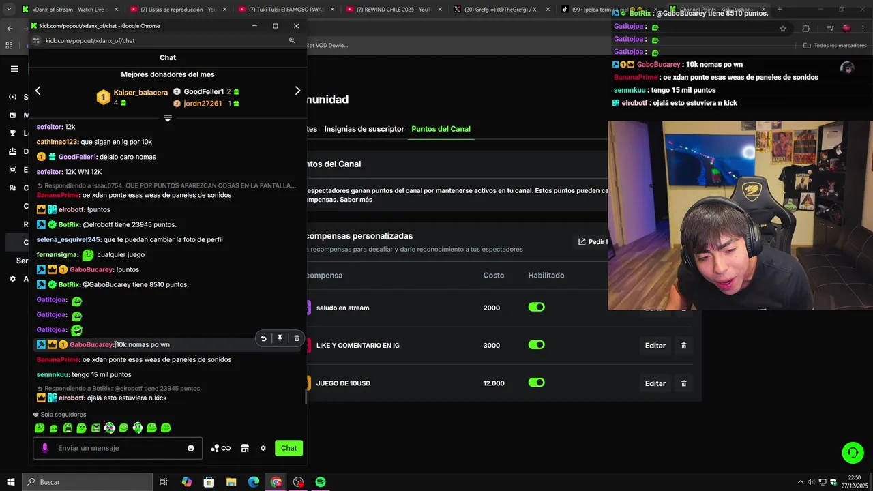
Task: Open channel points balance with infinity symbol
Action: (220, 448)
